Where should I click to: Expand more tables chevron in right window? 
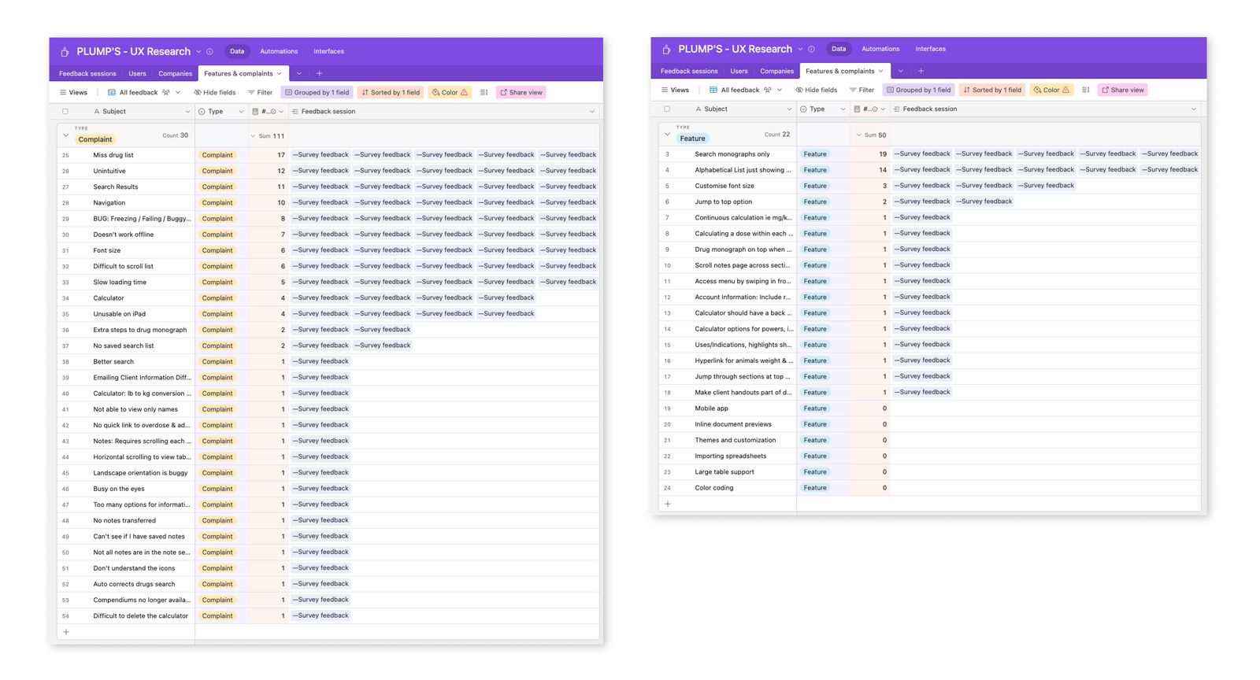900,71
